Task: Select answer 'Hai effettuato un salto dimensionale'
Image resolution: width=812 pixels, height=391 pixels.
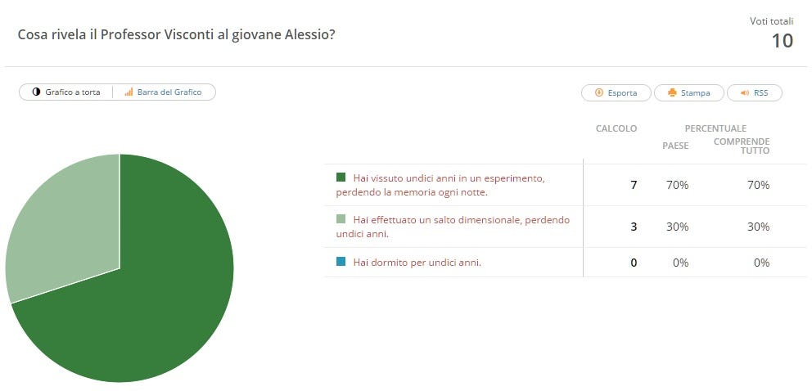Action: point(453,227)
